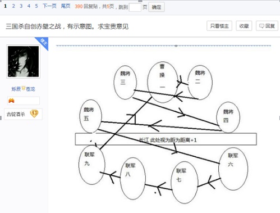Click the 390 reply count text
Image resolution: width=280 pixels, height=213 pixels.
[x=79, y=6]
